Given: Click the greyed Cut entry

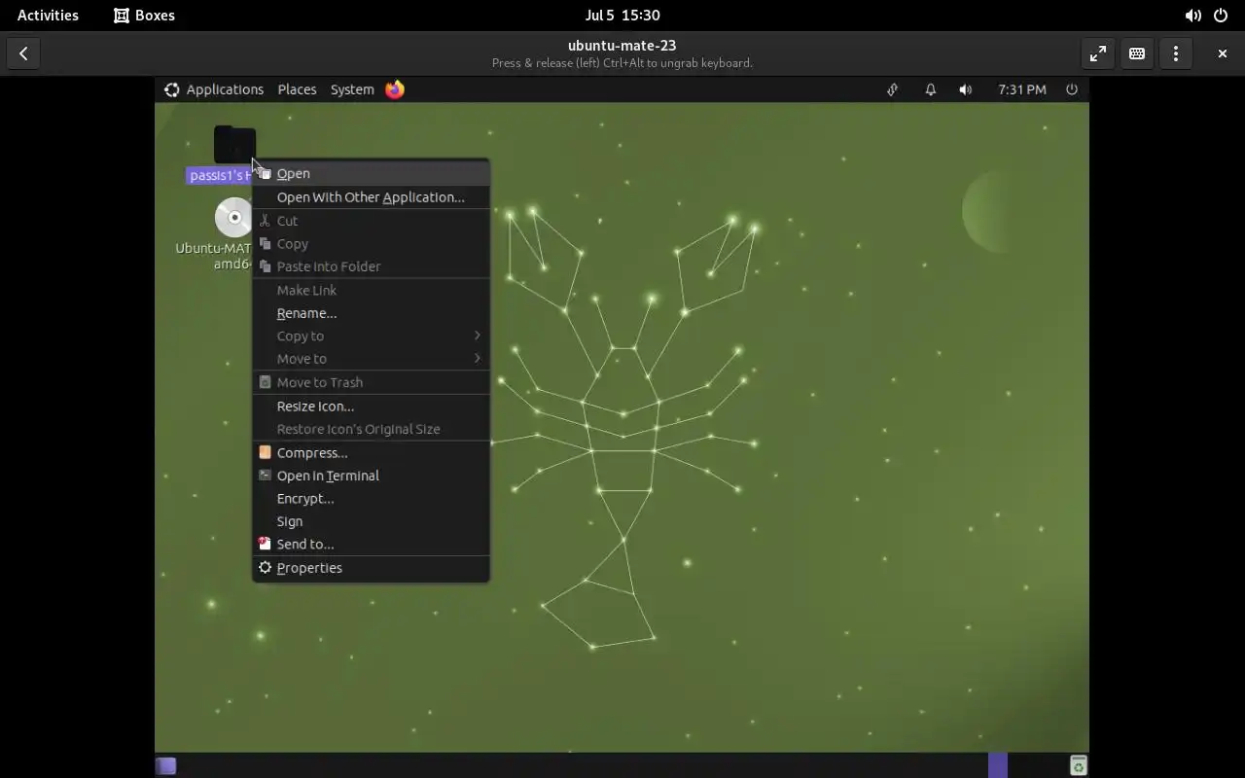Looking at the screenshot, I should pyautogui.click(x=371, y=221).
